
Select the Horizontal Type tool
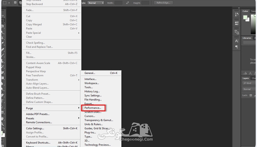2,101
